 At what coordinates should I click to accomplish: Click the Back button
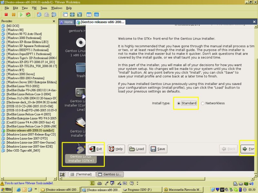click(x=228, y=149)
